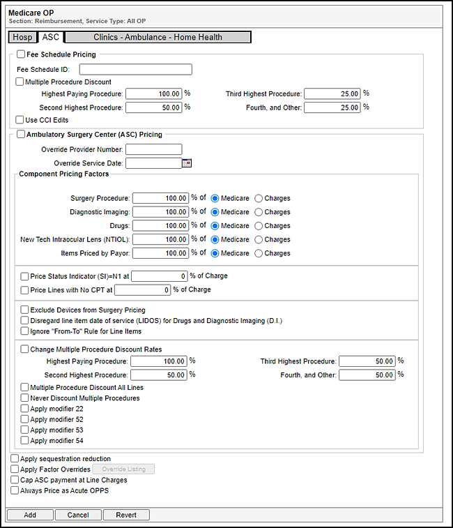Select Charges for Items Priced by Payor
453x528 pixels.
[259, 253]
